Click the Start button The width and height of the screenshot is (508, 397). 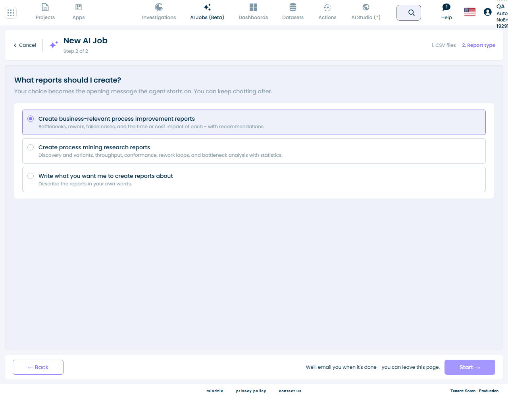(470, 367)
